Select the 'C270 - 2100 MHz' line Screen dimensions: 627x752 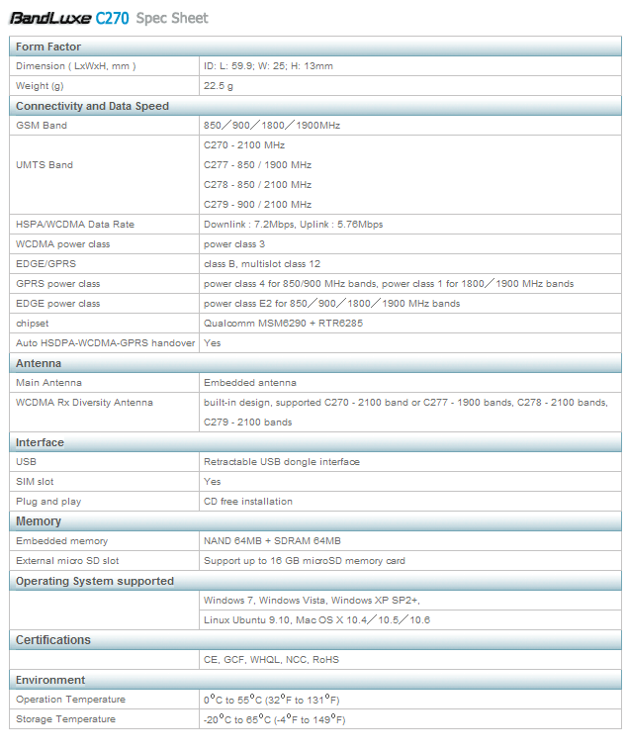(x=244, y=145)
